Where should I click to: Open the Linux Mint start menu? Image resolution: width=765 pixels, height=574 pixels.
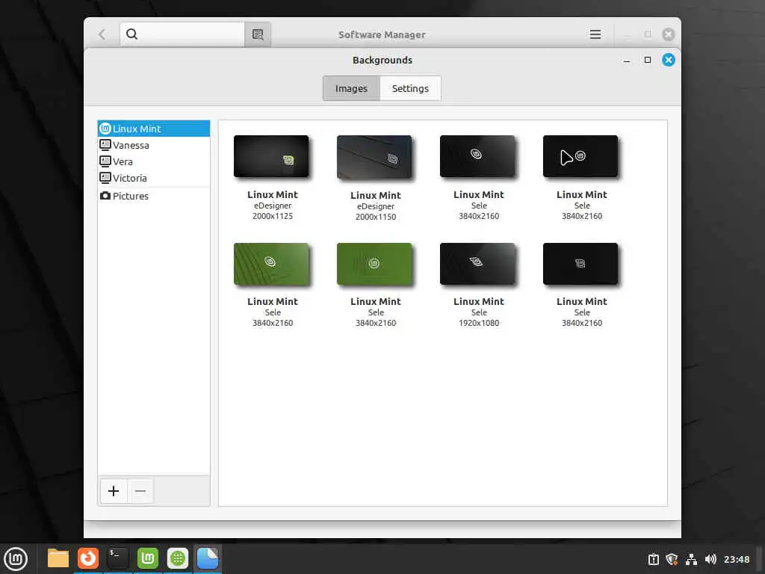pyautogui.click(x=16, y=559)
